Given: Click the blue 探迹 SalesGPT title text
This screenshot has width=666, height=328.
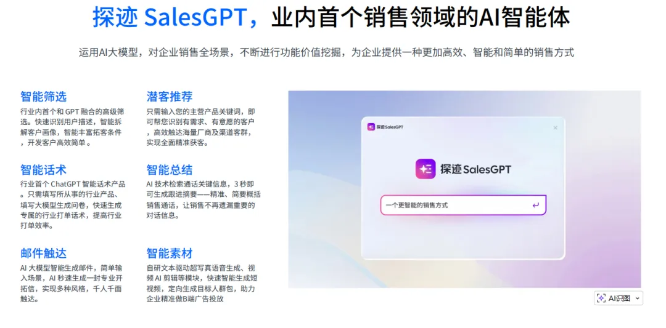Looking at the screenshot, I should click(x=175, y=17).
